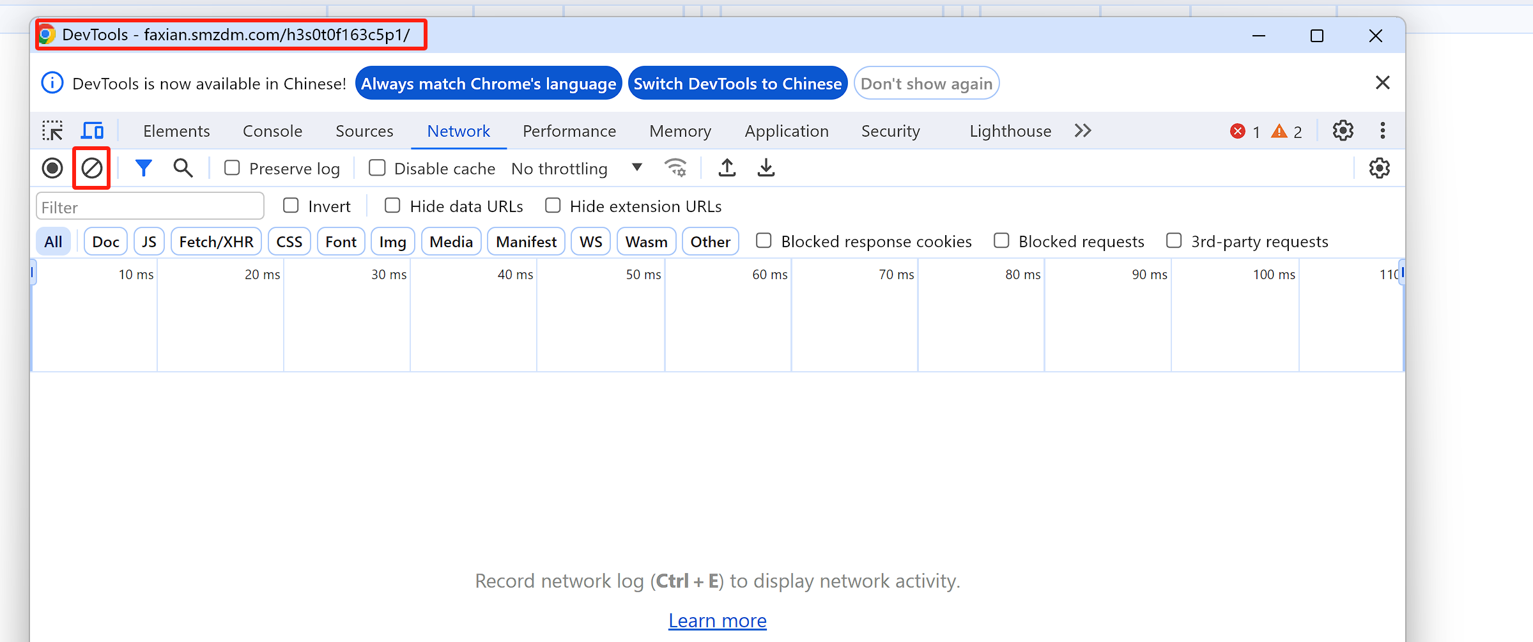Filter requests by Manifest type

tap(526, 241)
